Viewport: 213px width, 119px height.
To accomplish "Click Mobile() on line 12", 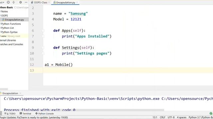I will tap(64, 65).
